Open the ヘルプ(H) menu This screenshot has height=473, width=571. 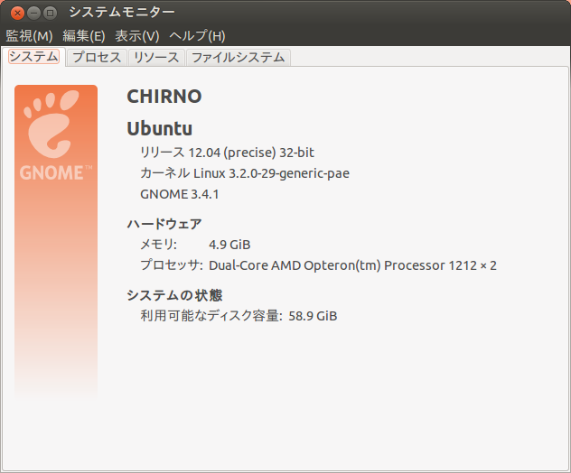[197, 35]
